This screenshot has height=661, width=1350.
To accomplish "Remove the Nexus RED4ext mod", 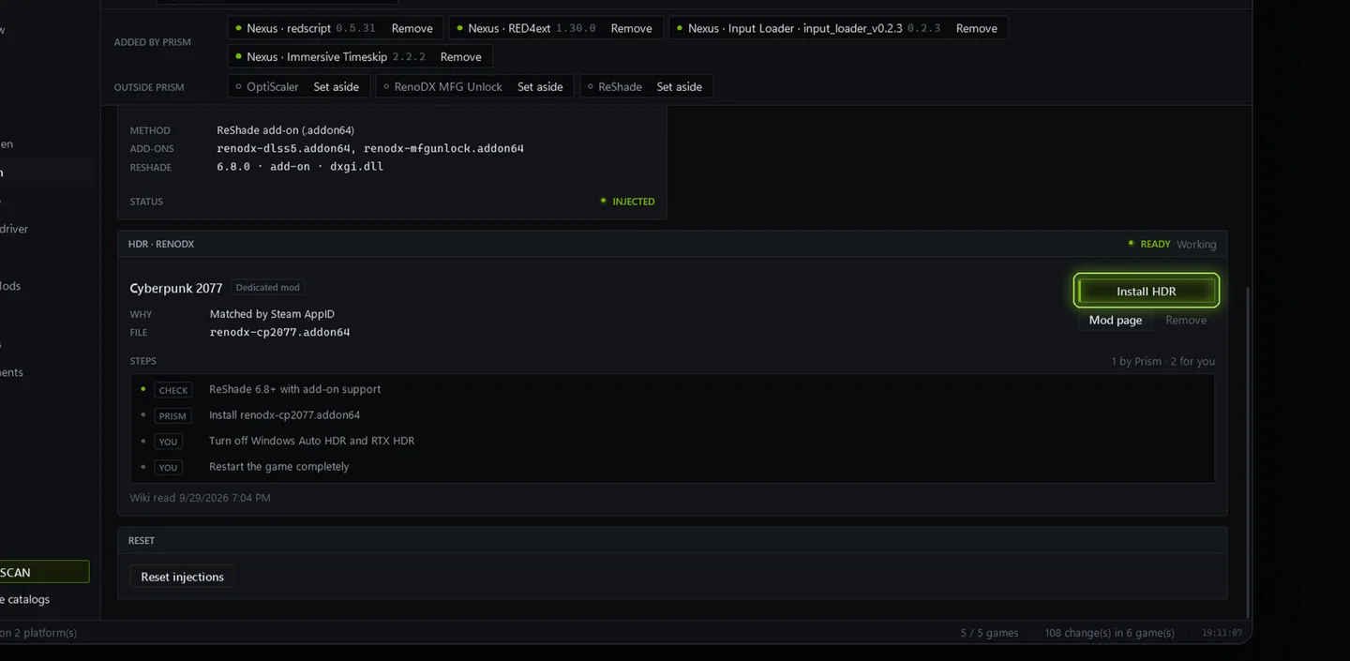I will (x=631, y=28).
